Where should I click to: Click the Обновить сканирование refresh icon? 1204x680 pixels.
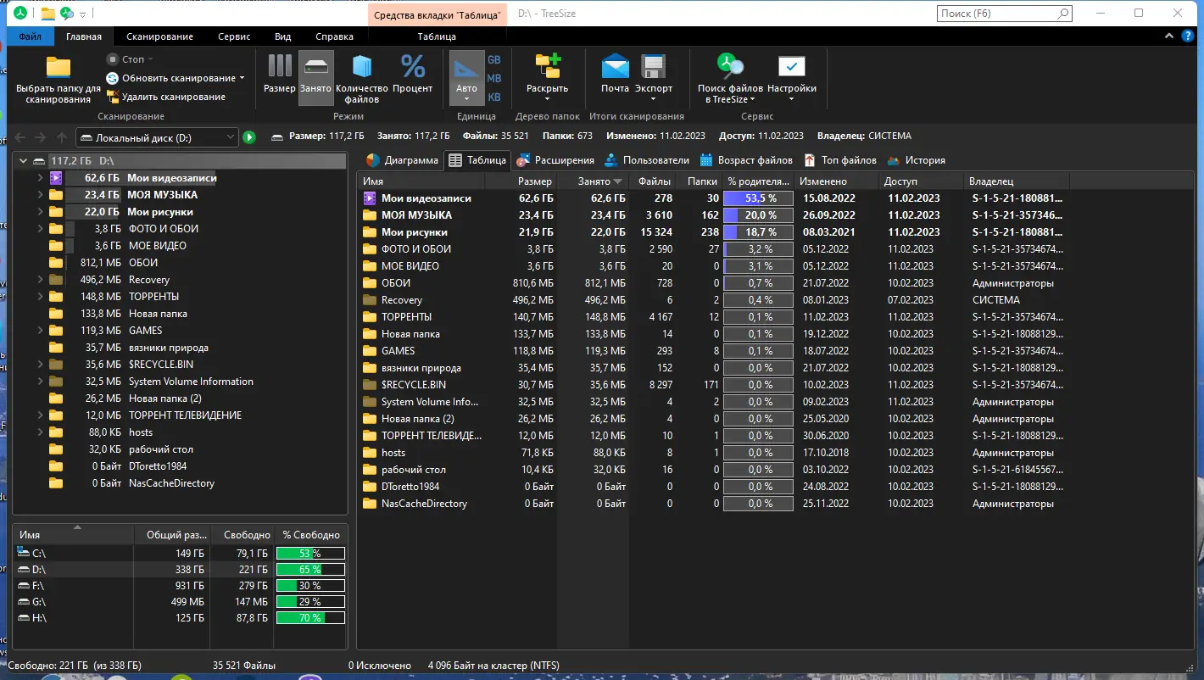[112, 78]
